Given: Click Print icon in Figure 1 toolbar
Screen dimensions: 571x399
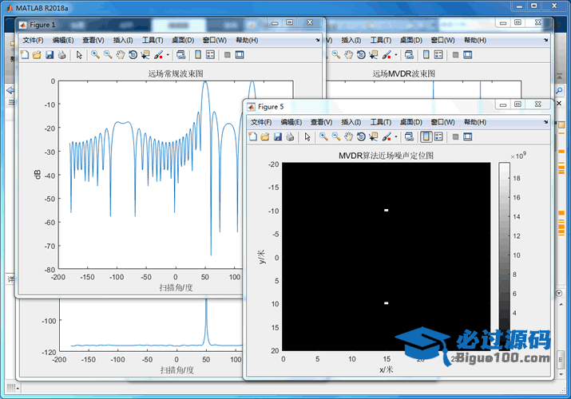Looking at the screenshot, I should [62, 55].
